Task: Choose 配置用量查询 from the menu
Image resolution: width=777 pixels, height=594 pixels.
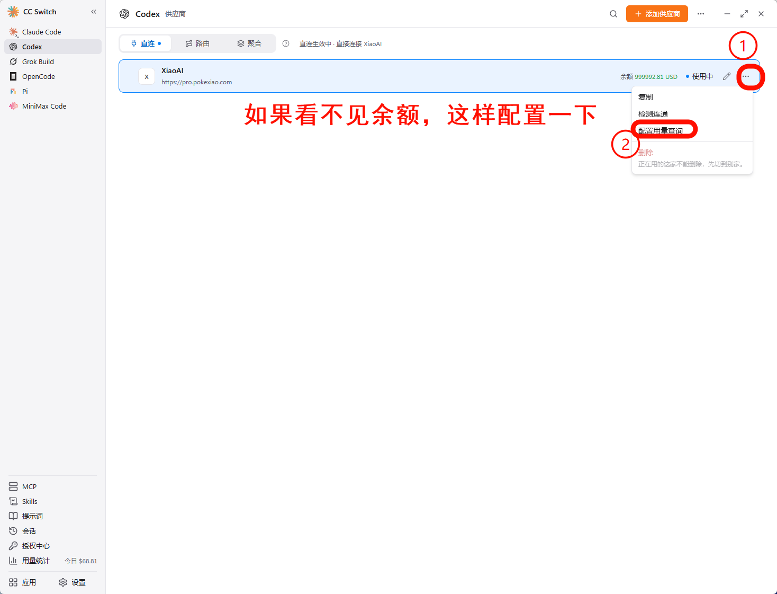Action: pyautogui.click(x=692, y=131)
